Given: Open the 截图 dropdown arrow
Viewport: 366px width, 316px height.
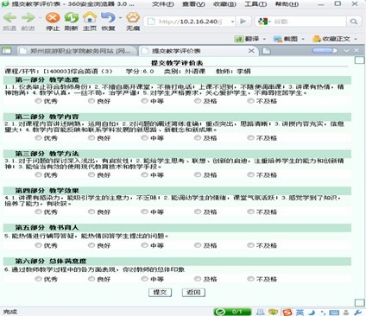Looking at the screenshot, I should 303,39.
